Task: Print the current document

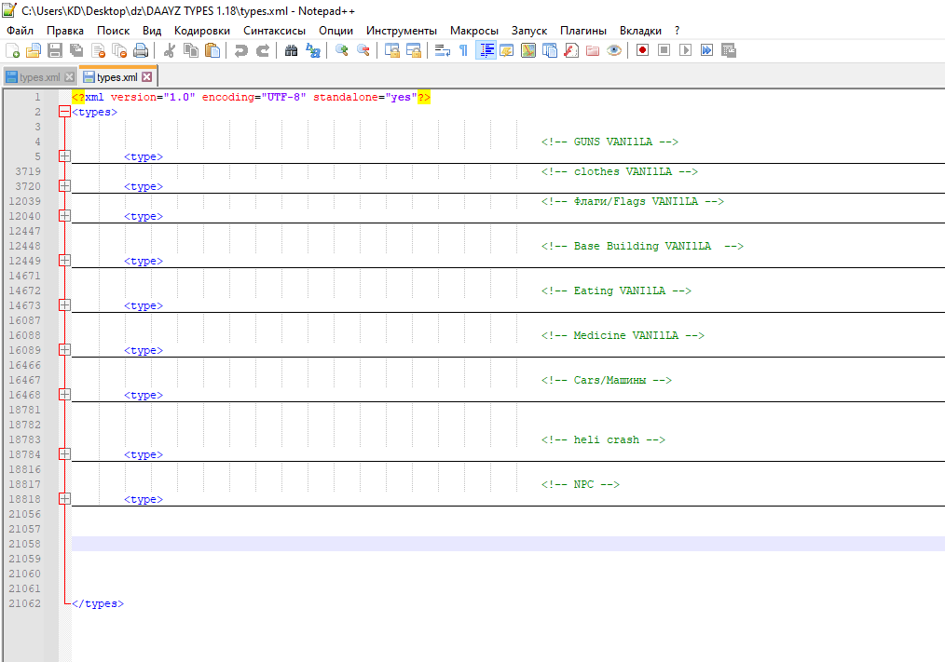Action: 140,50
